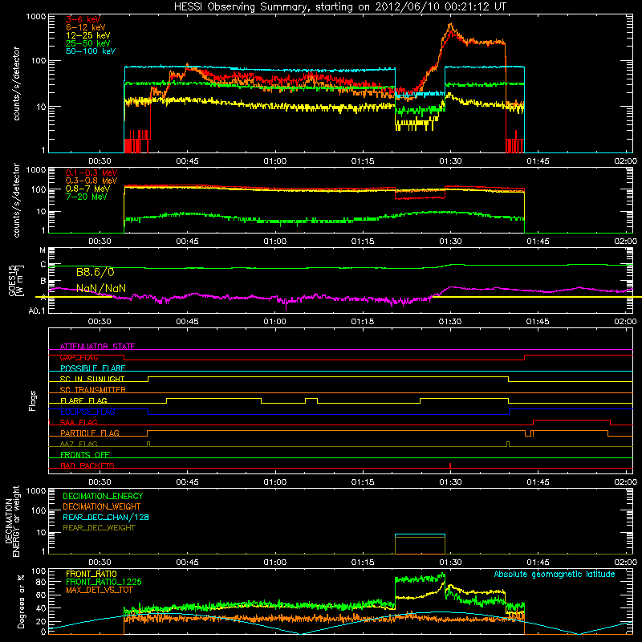Click the 0.3-0.8 MeV legend entry
The image size is (642, 642).
pyautogui.click(x=91, y=181)
